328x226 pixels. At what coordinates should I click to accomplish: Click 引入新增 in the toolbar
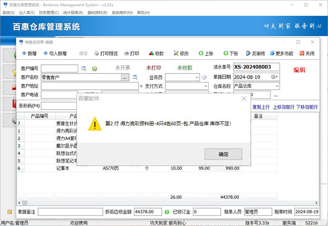tap(55, 53)
